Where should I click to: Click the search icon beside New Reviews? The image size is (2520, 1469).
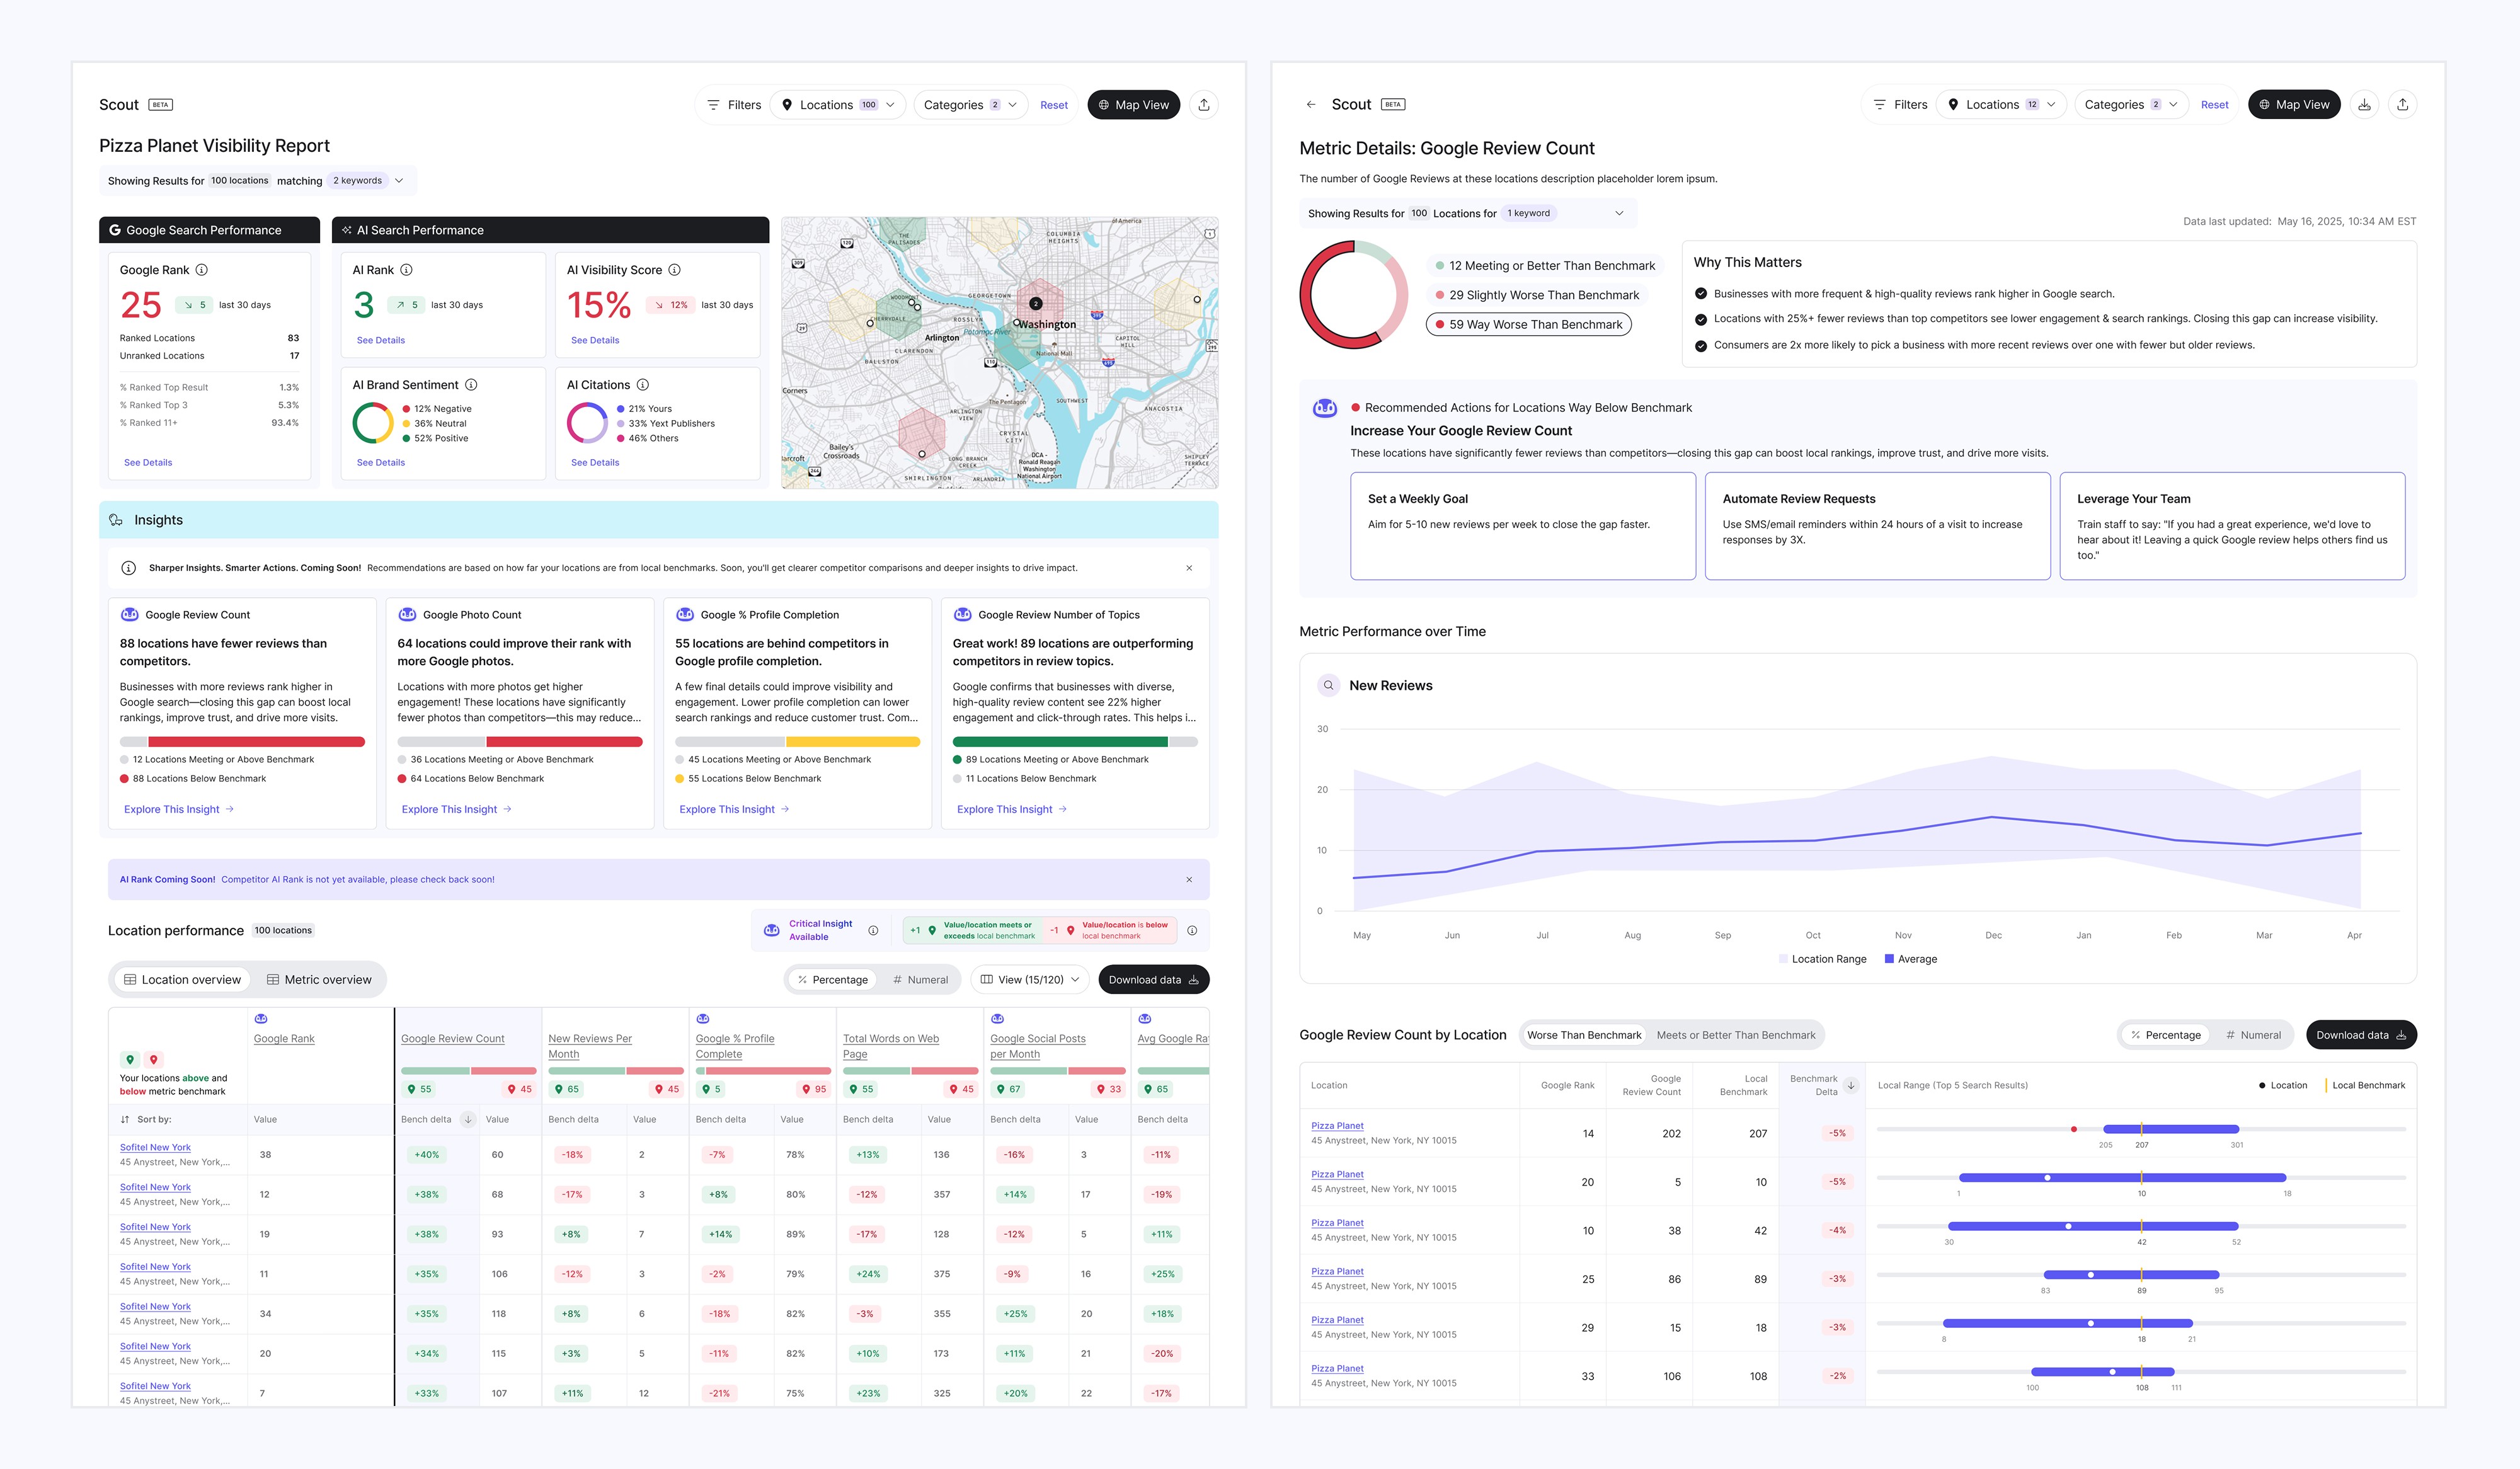[x=1328, y=686]
